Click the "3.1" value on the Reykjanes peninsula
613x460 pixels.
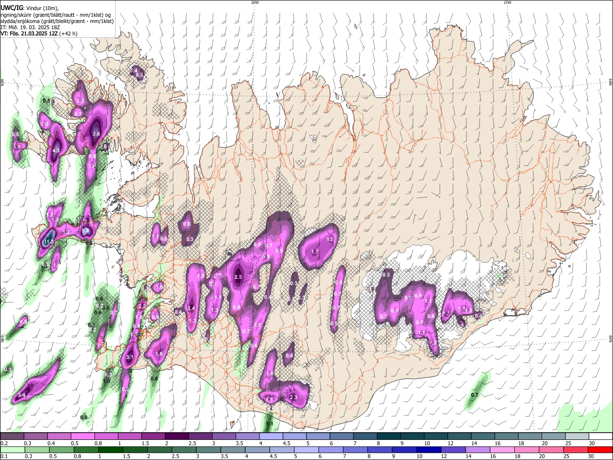tap(130, 357)
